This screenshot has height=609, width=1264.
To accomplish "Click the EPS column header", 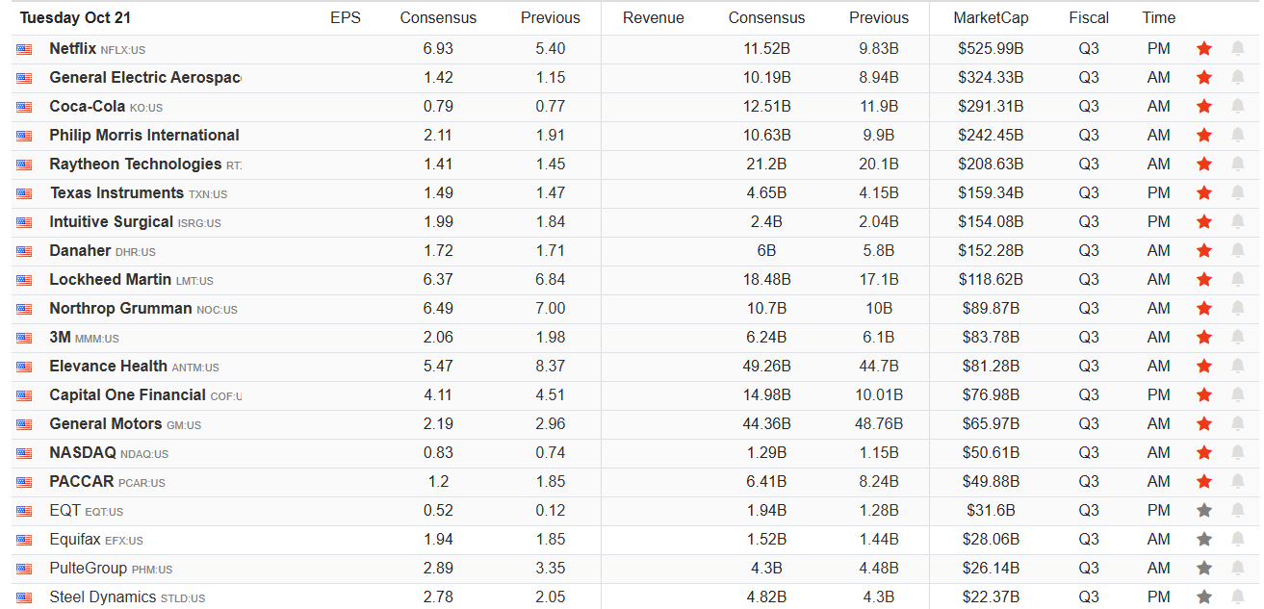I will [346, 18].
